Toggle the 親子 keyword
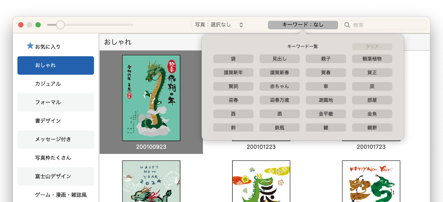The image size is (443, 202). [326, 59]
